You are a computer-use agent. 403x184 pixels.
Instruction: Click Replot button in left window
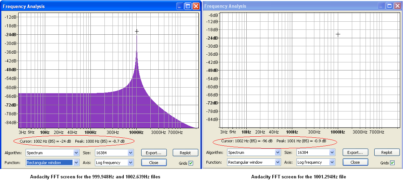coord(185,153)
